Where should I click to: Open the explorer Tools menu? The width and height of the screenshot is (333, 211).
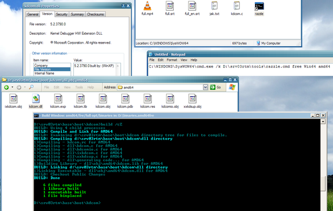pos(79,87)
